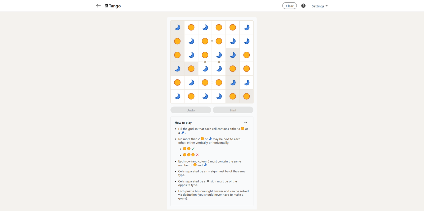
Task: Collapse the How to play section
Action: [246, 123]
